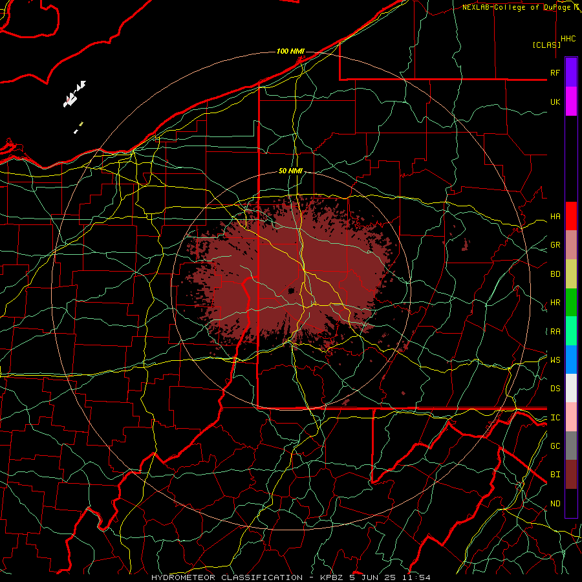Click the white echo cluster over the lake
Image resolution: width=582 pixels, height=582 pixels.
[74, 94]
